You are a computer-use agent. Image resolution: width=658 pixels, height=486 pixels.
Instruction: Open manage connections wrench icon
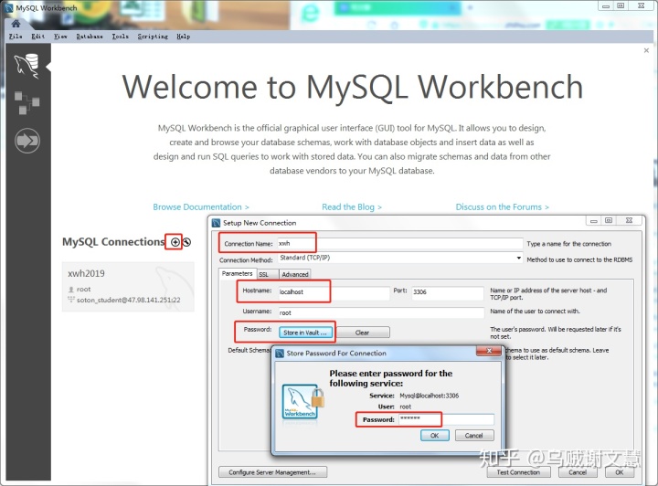pyautogui.click(x=186, y=242)
